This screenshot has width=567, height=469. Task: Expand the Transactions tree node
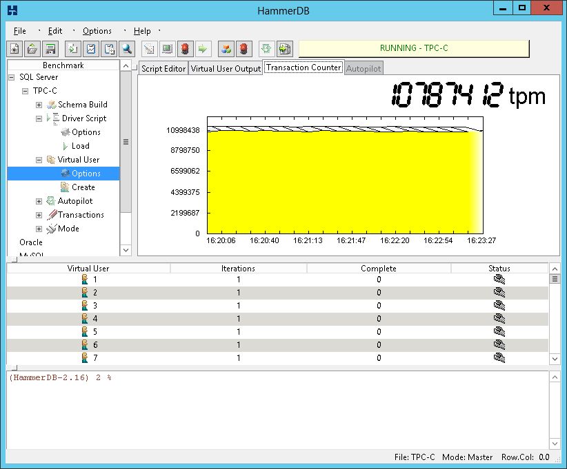click(39, 215)
